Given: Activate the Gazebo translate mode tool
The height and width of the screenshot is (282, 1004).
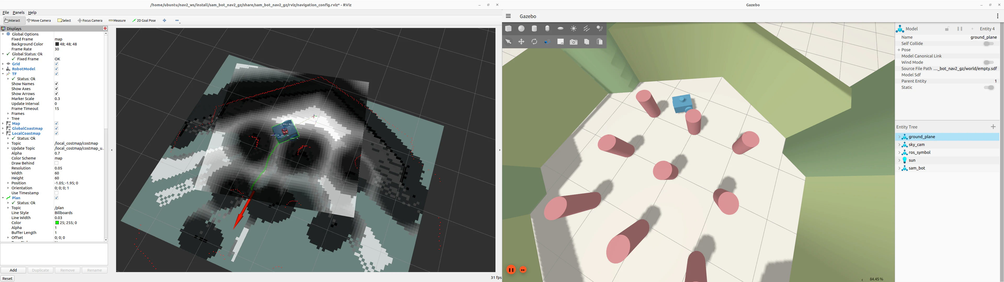Looking at the screenshot, I should [x=522, y=42].
